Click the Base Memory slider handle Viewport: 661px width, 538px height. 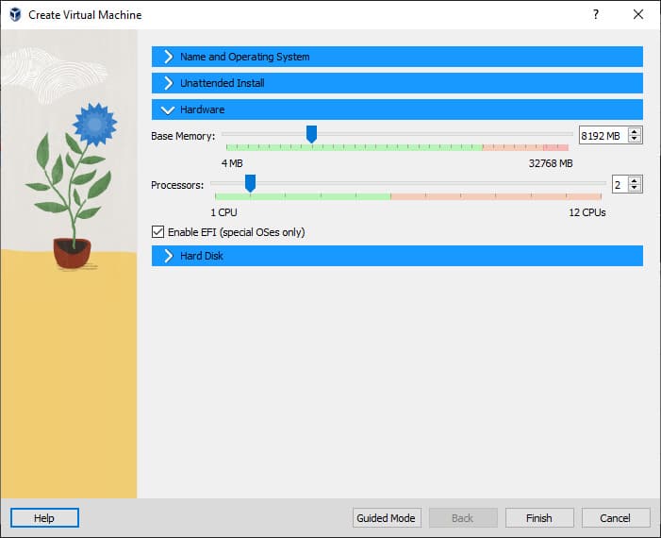pyautogui.click(x=311, y=134)
